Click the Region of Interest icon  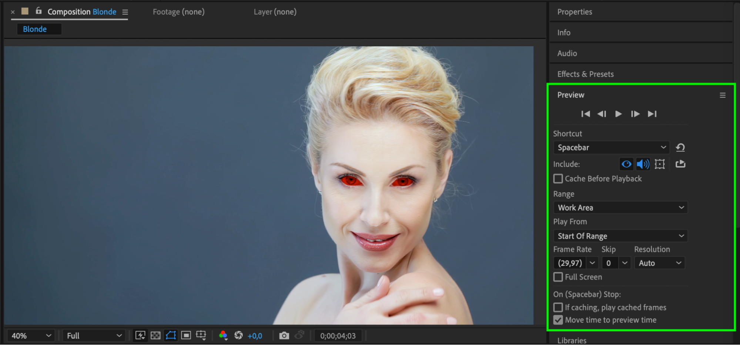coord(186,336)
